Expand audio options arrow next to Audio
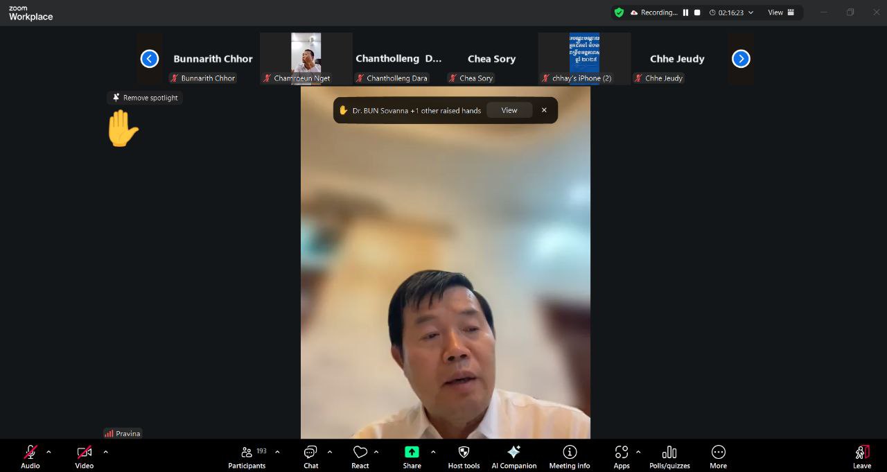Image resolution: width=887 pixels, height=472 pixels. pyautogui.click(x=49, y=452)
